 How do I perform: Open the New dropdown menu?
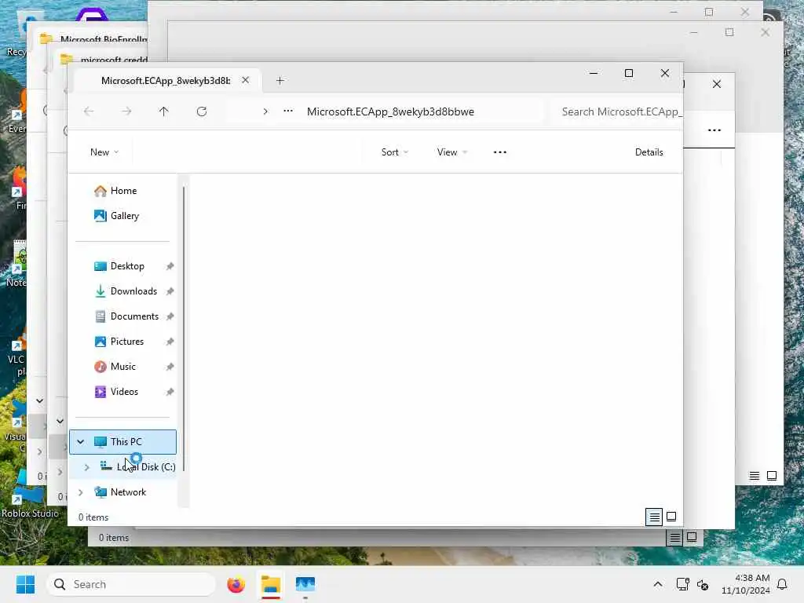[x=104, y=152]
